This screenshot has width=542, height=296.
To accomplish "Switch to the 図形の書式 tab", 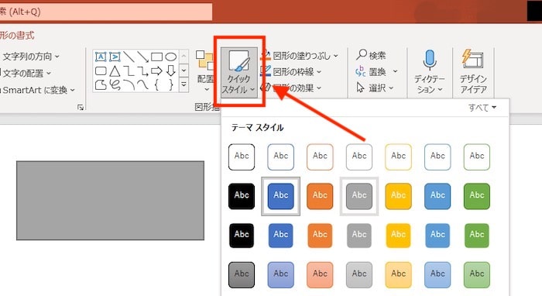I will 17,36.
